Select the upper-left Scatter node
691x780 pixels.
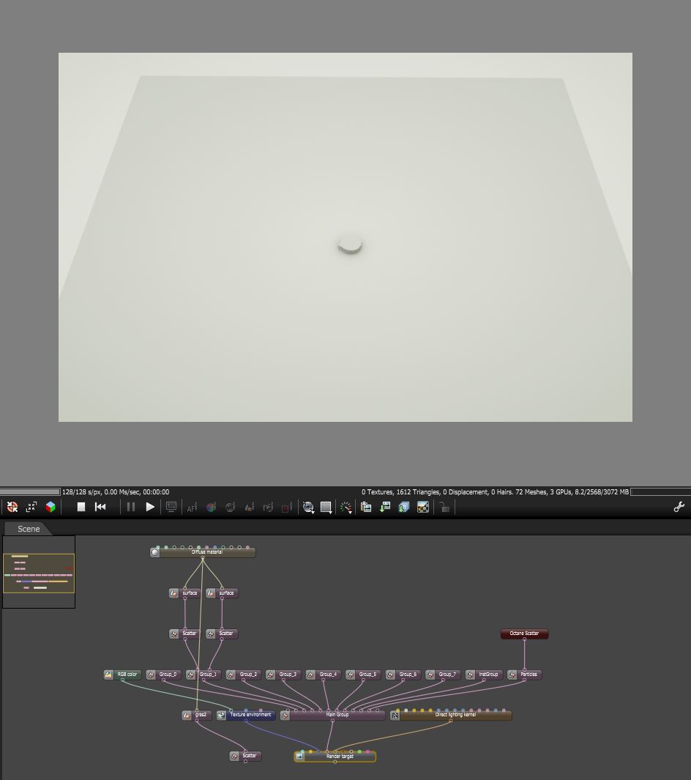pos(185,634)
